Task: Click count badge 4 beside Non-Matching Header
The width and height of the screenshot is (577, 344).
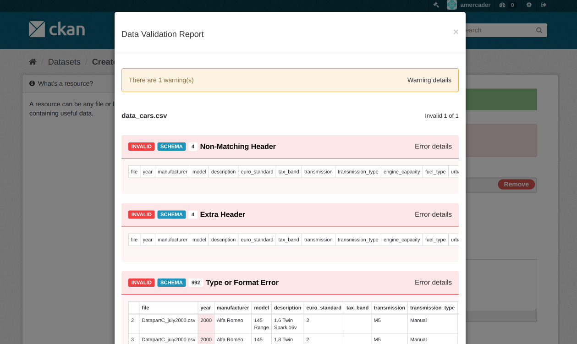Action: (193, 147)
